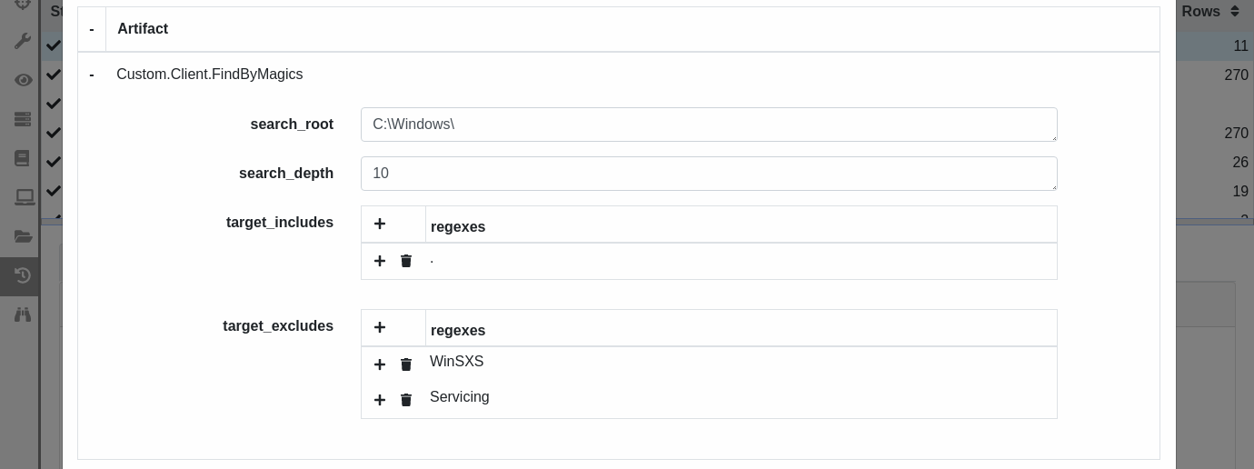This screenshot has height=469, width=1254.
Task: Collapse the Custom.Client.FindByMagics artifact section
Action: coord(92,75)
